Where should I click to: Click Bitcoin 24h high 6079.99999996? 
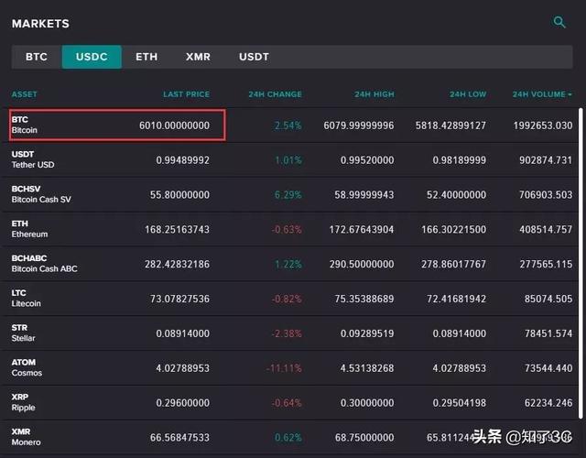tap(359, 125)
